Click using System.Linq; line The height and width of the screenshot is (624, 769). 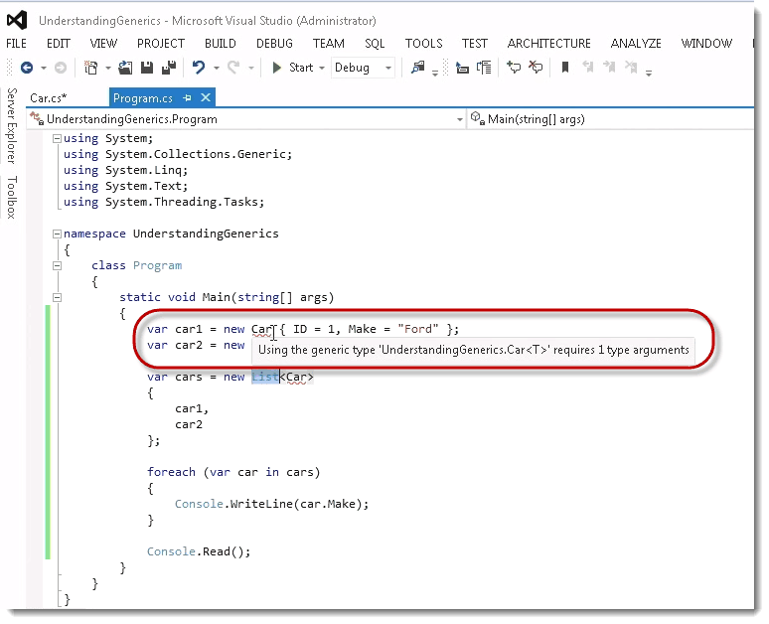coord(125,170)
